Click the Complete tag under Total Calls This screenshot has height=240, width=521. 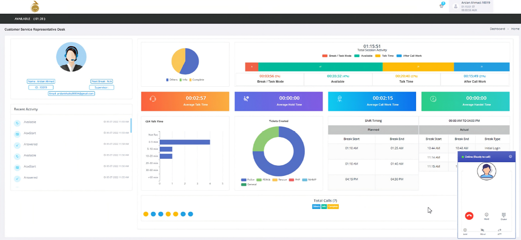(x=333, y=206)
